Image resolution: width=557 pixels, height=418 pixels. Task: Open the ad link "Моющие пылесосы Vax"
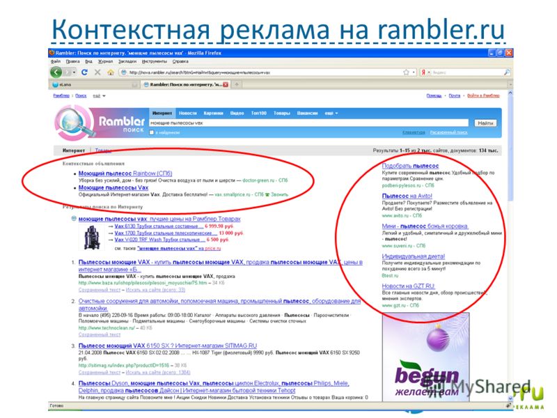[x=113, y=187]
